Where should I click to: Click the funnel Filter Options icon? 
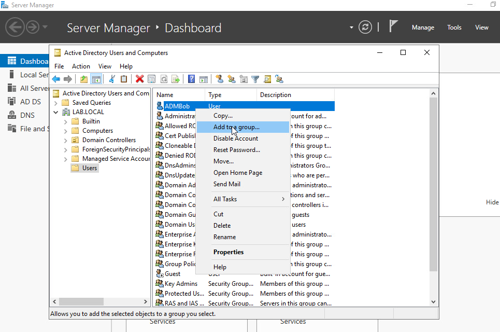[x=255, y=79]
